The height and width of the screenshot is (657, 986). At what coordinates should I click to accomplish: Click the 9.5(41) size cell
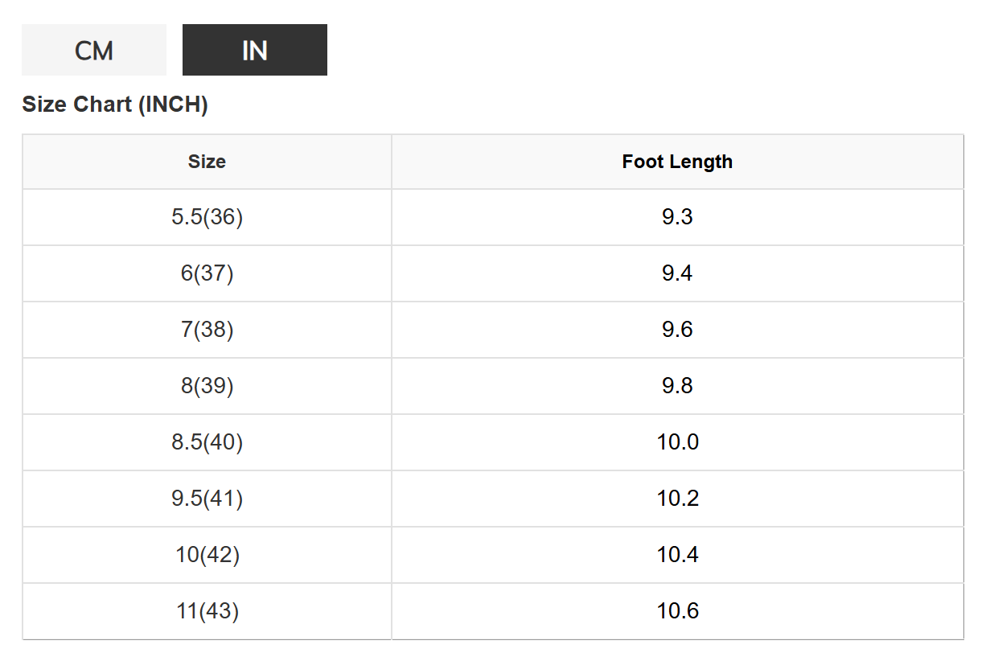pos(207,499)
